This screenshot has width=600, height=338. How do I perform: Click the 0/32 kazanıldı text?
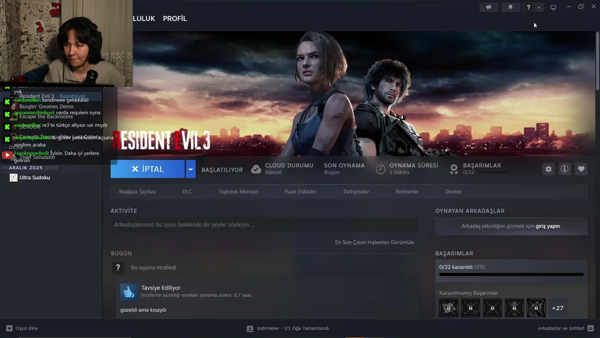pyautogui.click(x=456, y=267)
